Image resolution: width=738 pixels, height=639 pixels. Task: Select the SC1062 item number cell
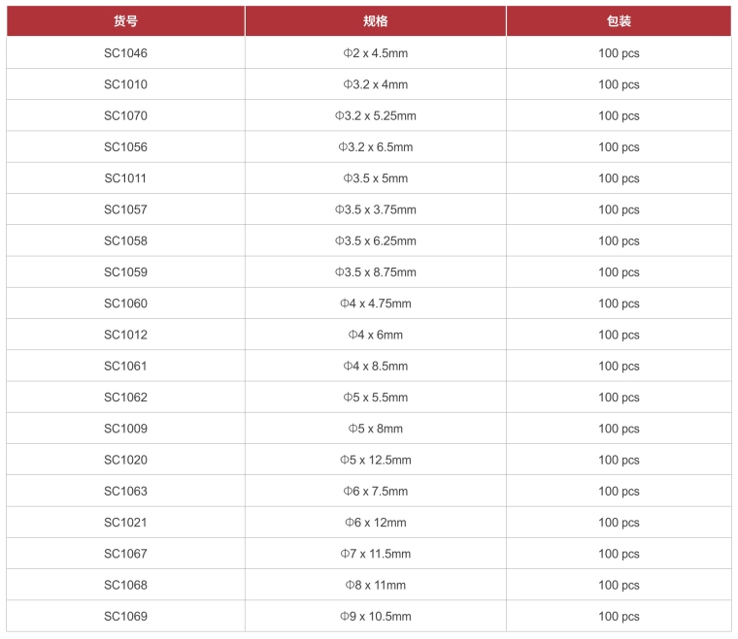pos(125,398)
